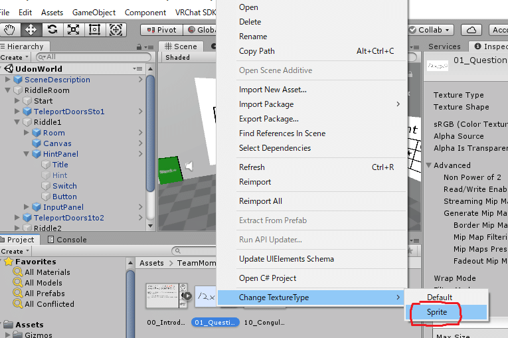Viewport: 508px width, 338px height.
Task: Collapse the Riddle1 object
Action: coord(17,122)
